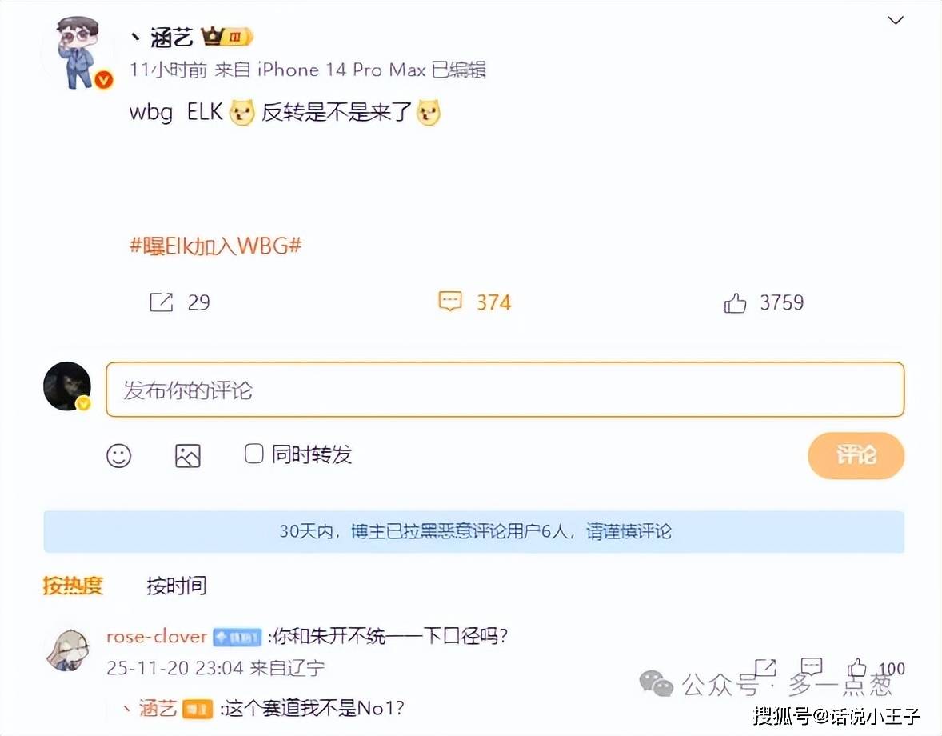
Task: Click the repost icon showing 29
Action: [161, 302]
